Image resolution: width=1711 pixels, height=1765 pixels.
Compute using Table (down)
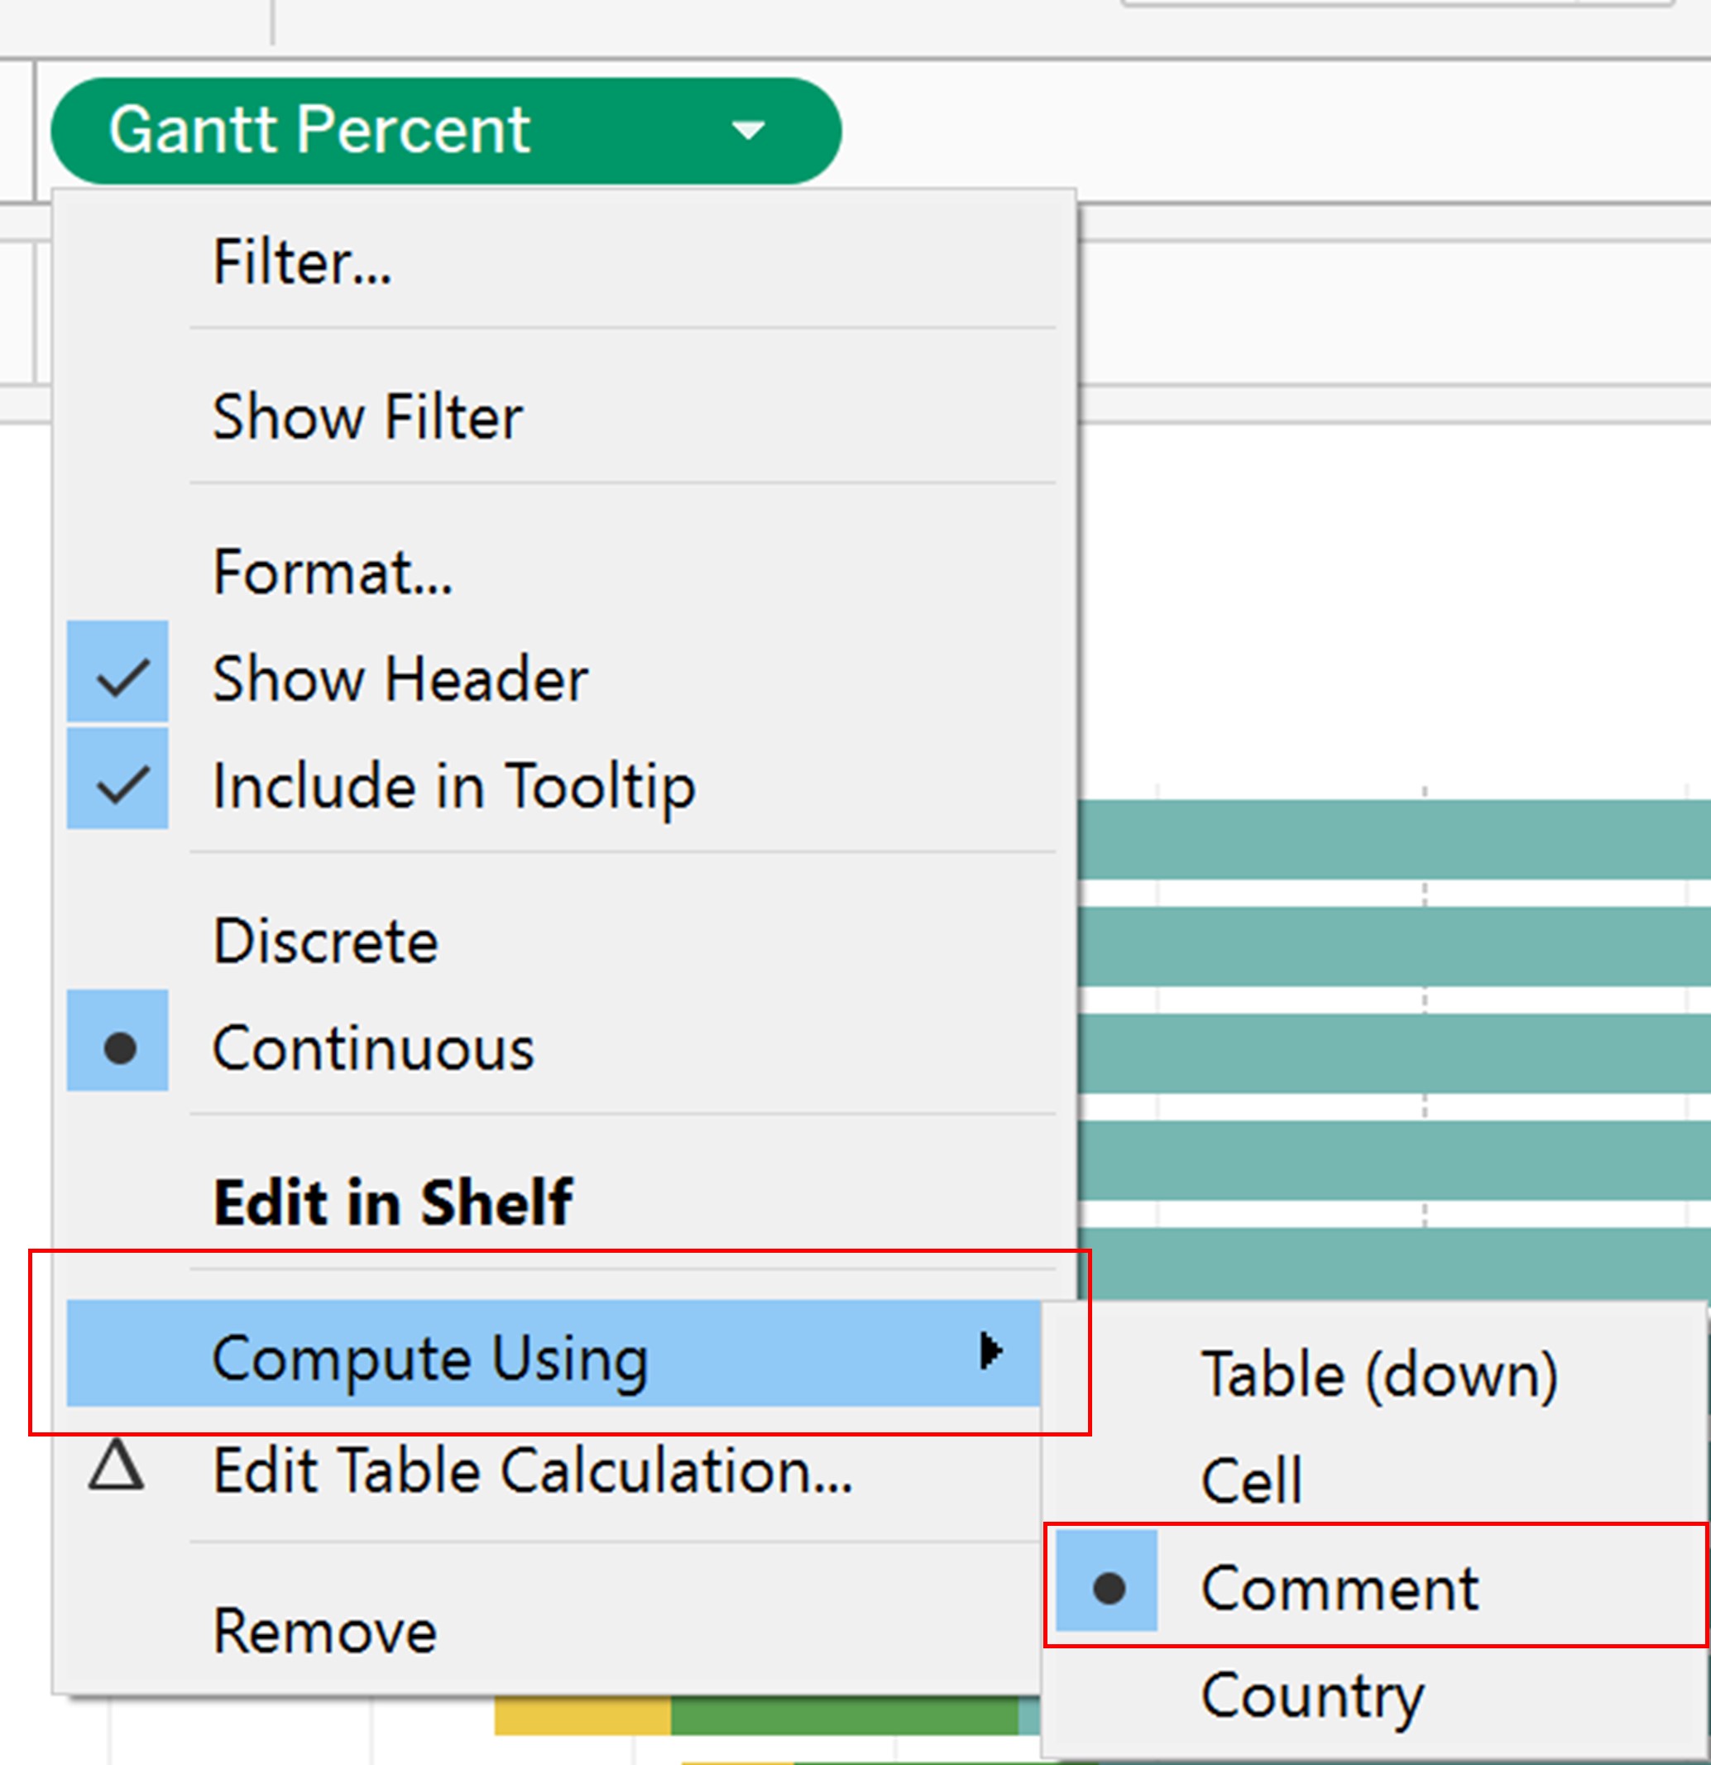tap(1378, 1376)
